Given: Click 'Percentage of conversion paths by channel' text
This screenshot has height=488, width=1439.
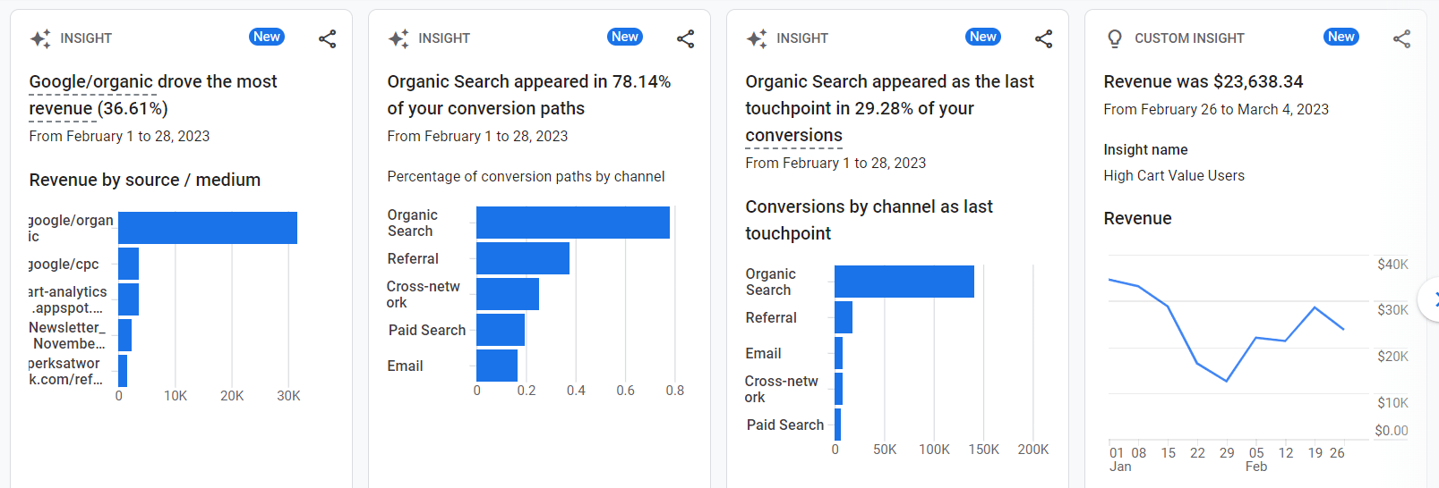Looking at the screenshot, I should [526, 177].
